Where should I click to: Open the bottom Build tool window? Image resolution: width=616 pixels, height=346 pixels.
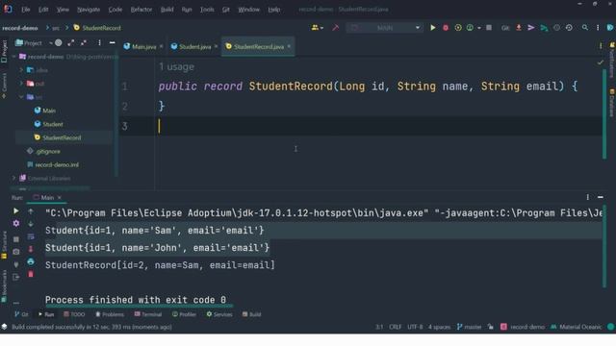pyautogui.click(x=251, y=314)
